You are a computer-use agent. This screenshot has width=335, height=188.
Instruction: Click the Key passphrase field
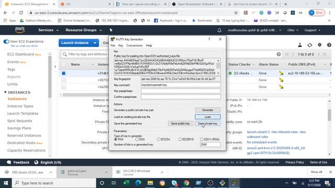coord(181,91)
